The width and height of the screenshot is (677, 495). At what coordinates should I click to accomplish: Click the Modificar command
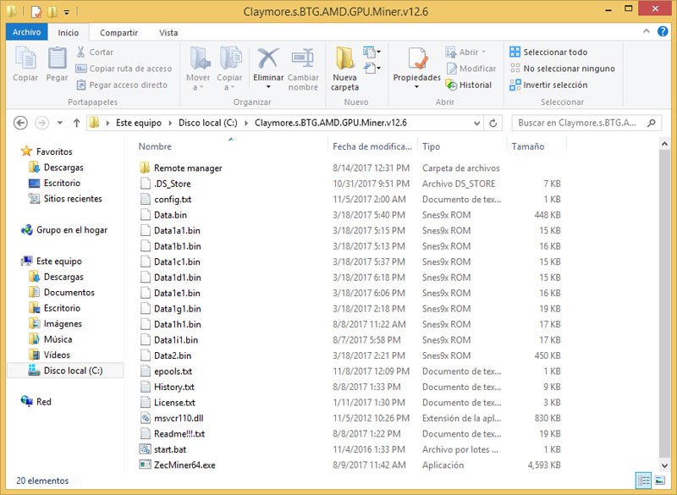click(x=471, y=69)
